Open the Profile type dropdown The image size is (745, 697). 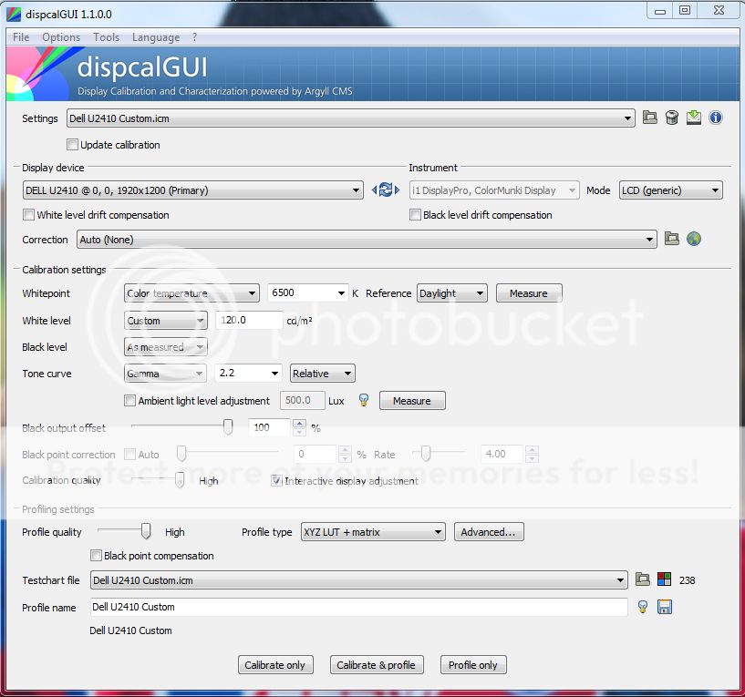[373, 532]
